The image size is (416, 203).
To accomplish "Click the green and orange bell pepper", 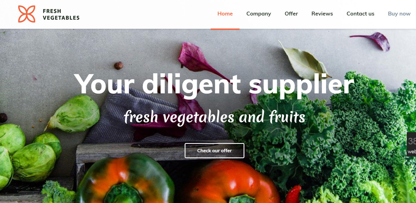I will coord(125,179).
